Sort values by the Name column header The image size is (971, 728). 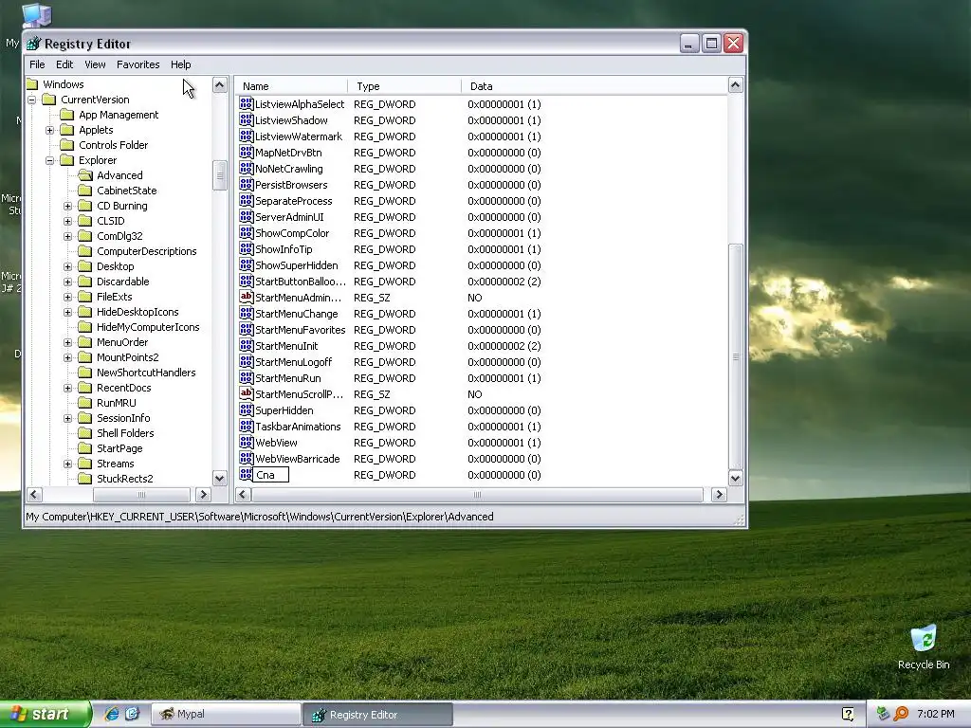[x=291, y=86]
